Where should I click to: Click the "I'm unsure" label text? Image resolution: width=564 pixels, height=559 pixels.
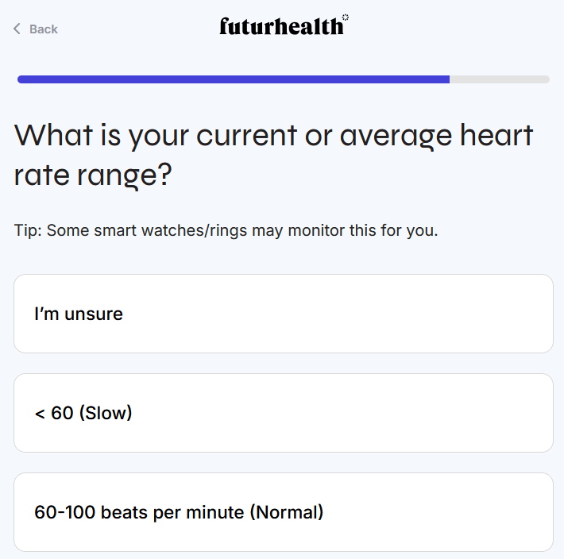[79, 314]
